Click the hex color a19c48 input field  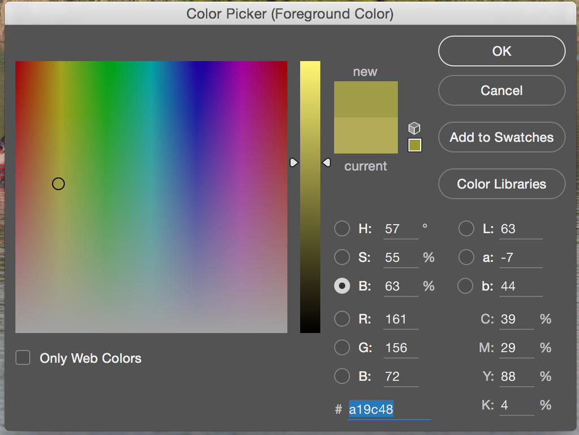pos(389,409)
